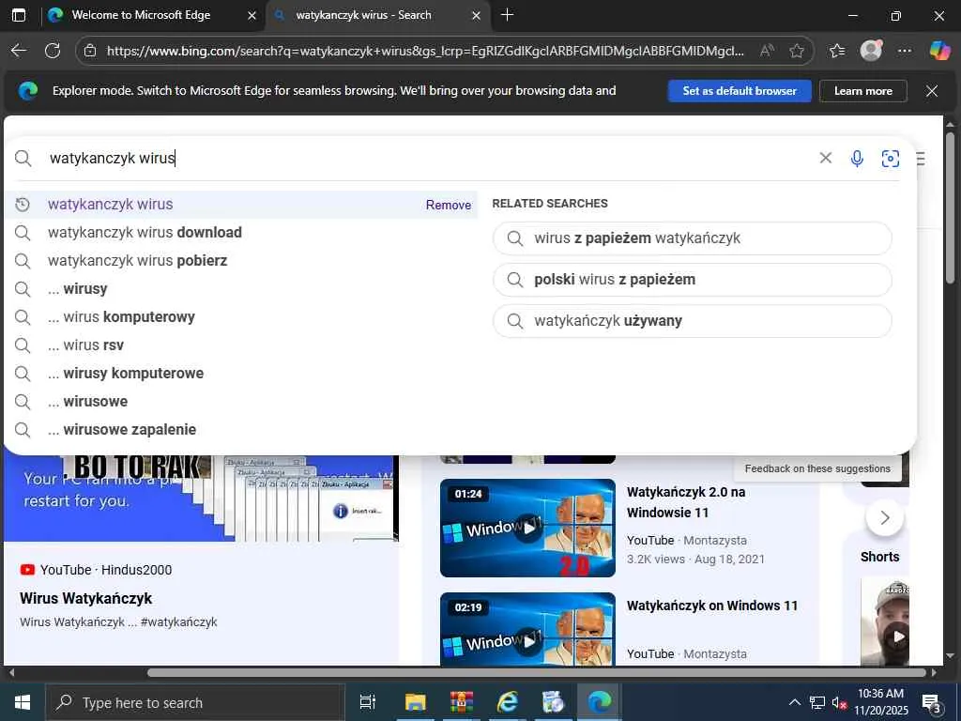This screenshot has height=721, width=961.
Task: Open the Wirus Watykańczyk result title
Action: point(85,598)
